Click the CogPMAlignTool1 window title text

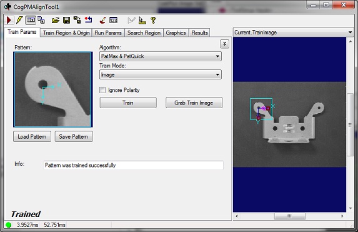tap(36, 7)
